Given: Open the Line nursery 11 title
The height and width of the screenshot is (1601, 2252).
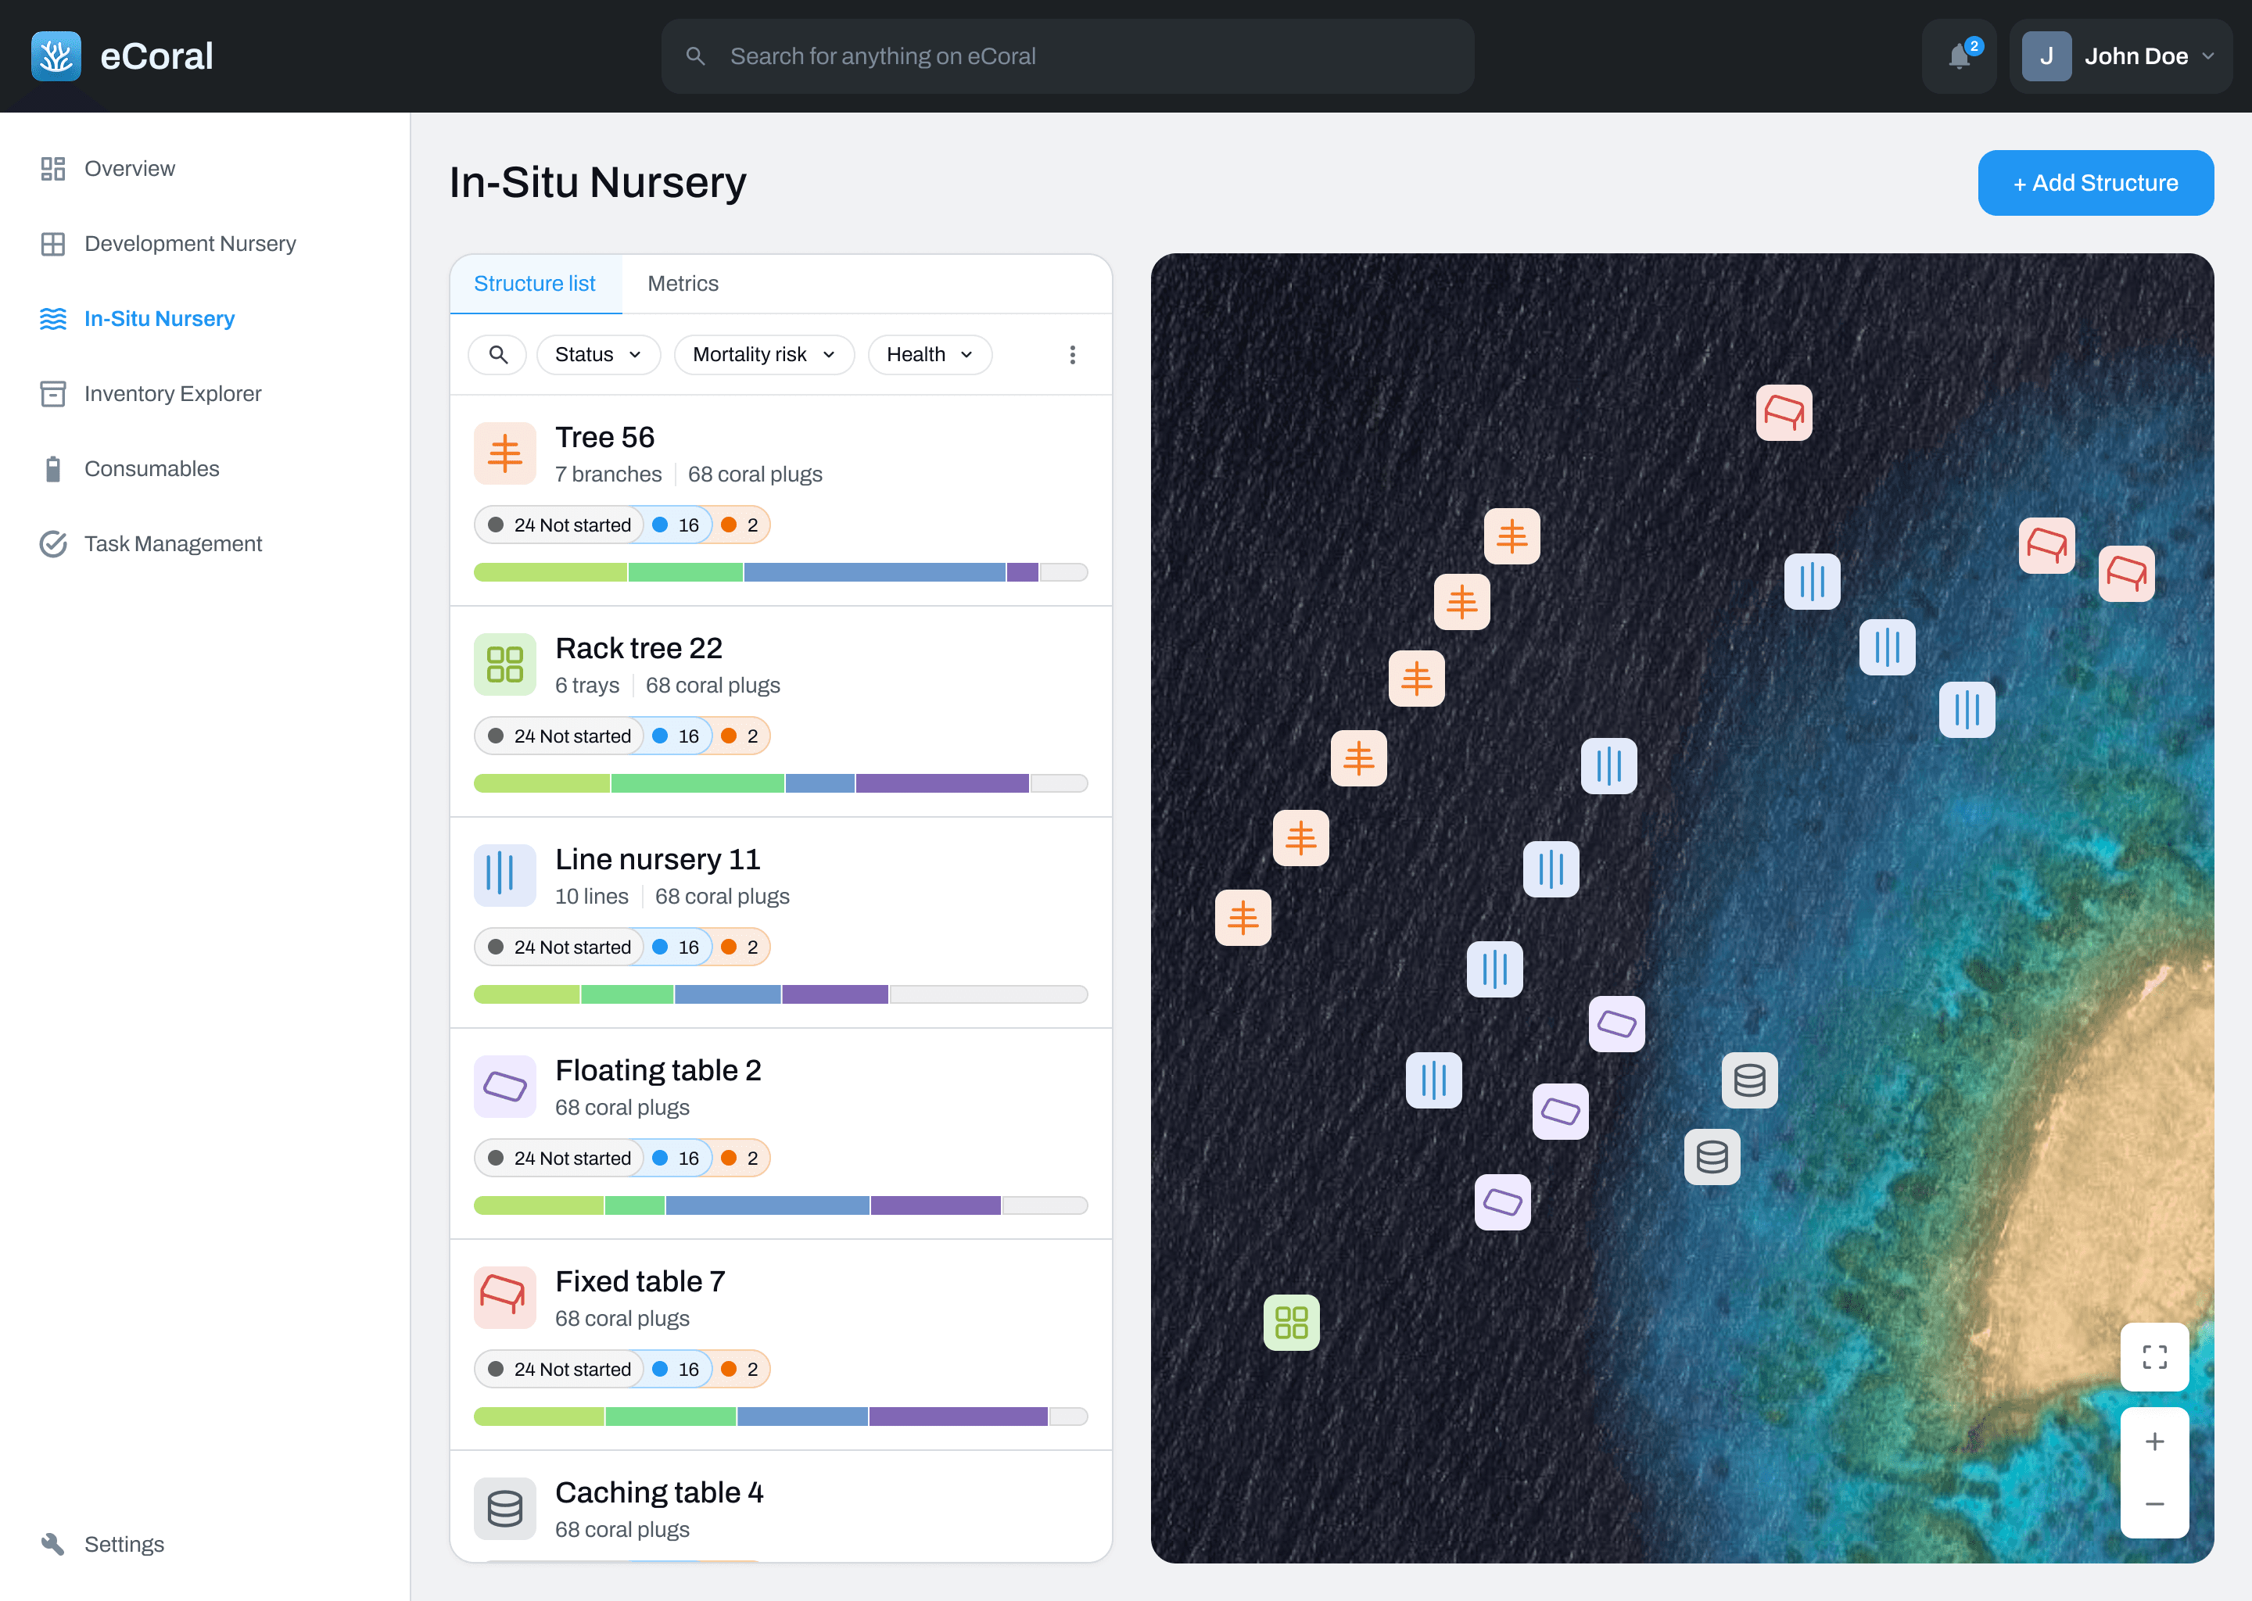Looking at the screenshot, I should (x=658, y=858).
